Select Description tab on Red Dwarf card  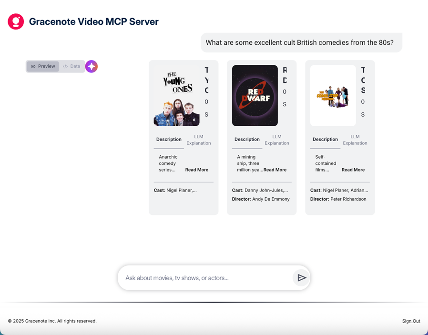[x=247, y=140]
